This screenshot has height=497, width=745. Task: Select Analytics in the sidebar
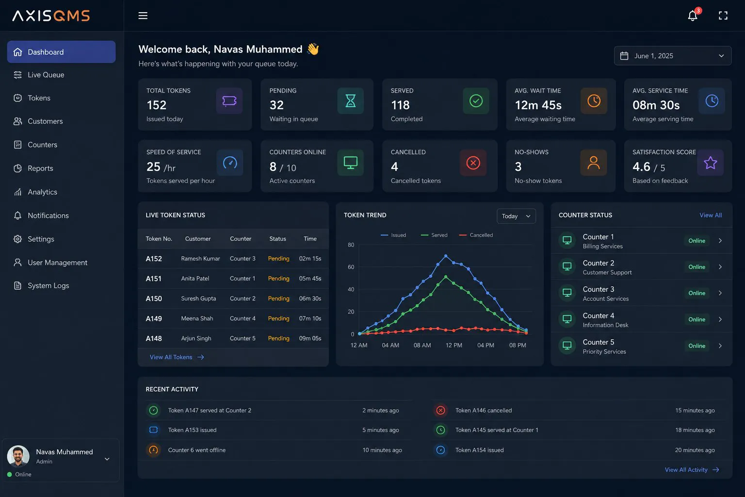pyautogui.click(x=61, y=192)
